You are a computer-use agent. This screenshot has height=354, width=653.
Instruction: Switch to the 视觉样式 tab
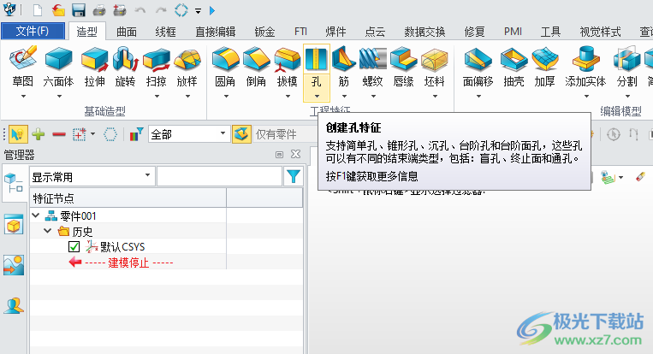point(600,32)
